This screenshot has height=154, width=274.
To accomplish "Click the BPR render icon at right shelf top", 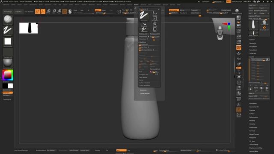I will (239, 18).
